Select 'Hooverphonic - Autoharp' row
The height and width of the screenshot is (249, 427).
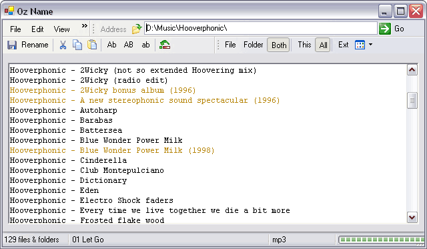point(63,111)
